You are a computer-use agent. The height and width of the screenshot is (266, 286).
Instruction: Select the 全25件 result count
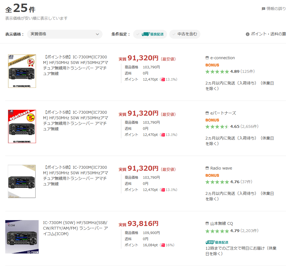[20, 8]
